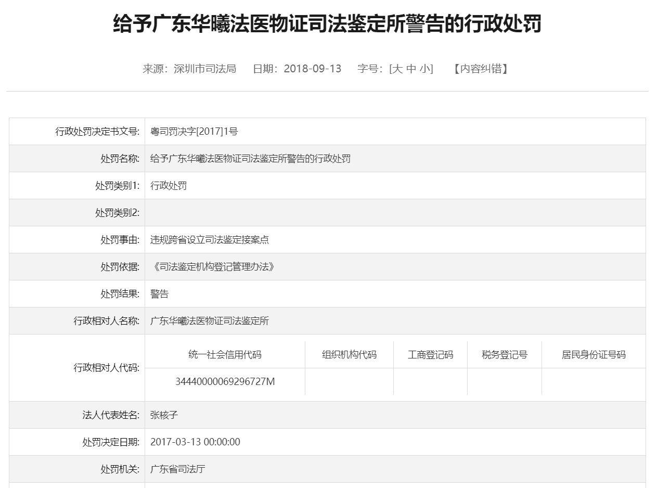670x488 pixels.
Task: Click reason text 违规跨省设立司法鉴定接案点
Action: tap(210, 240)
